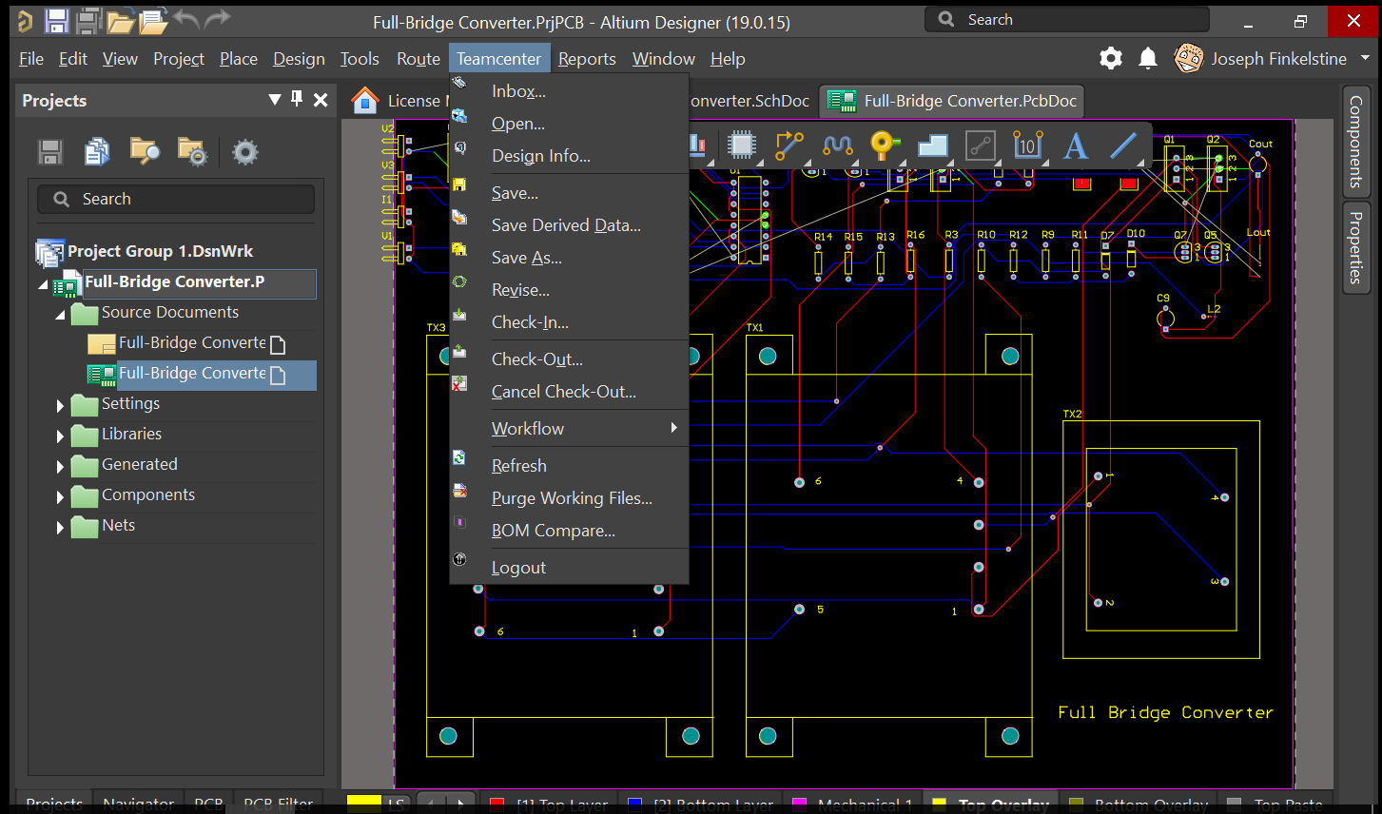
Task: Open Altium settings gear icon
Action: pos(1111,59)
